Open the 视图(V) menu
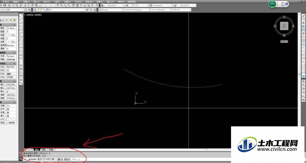 pos(26,2)
